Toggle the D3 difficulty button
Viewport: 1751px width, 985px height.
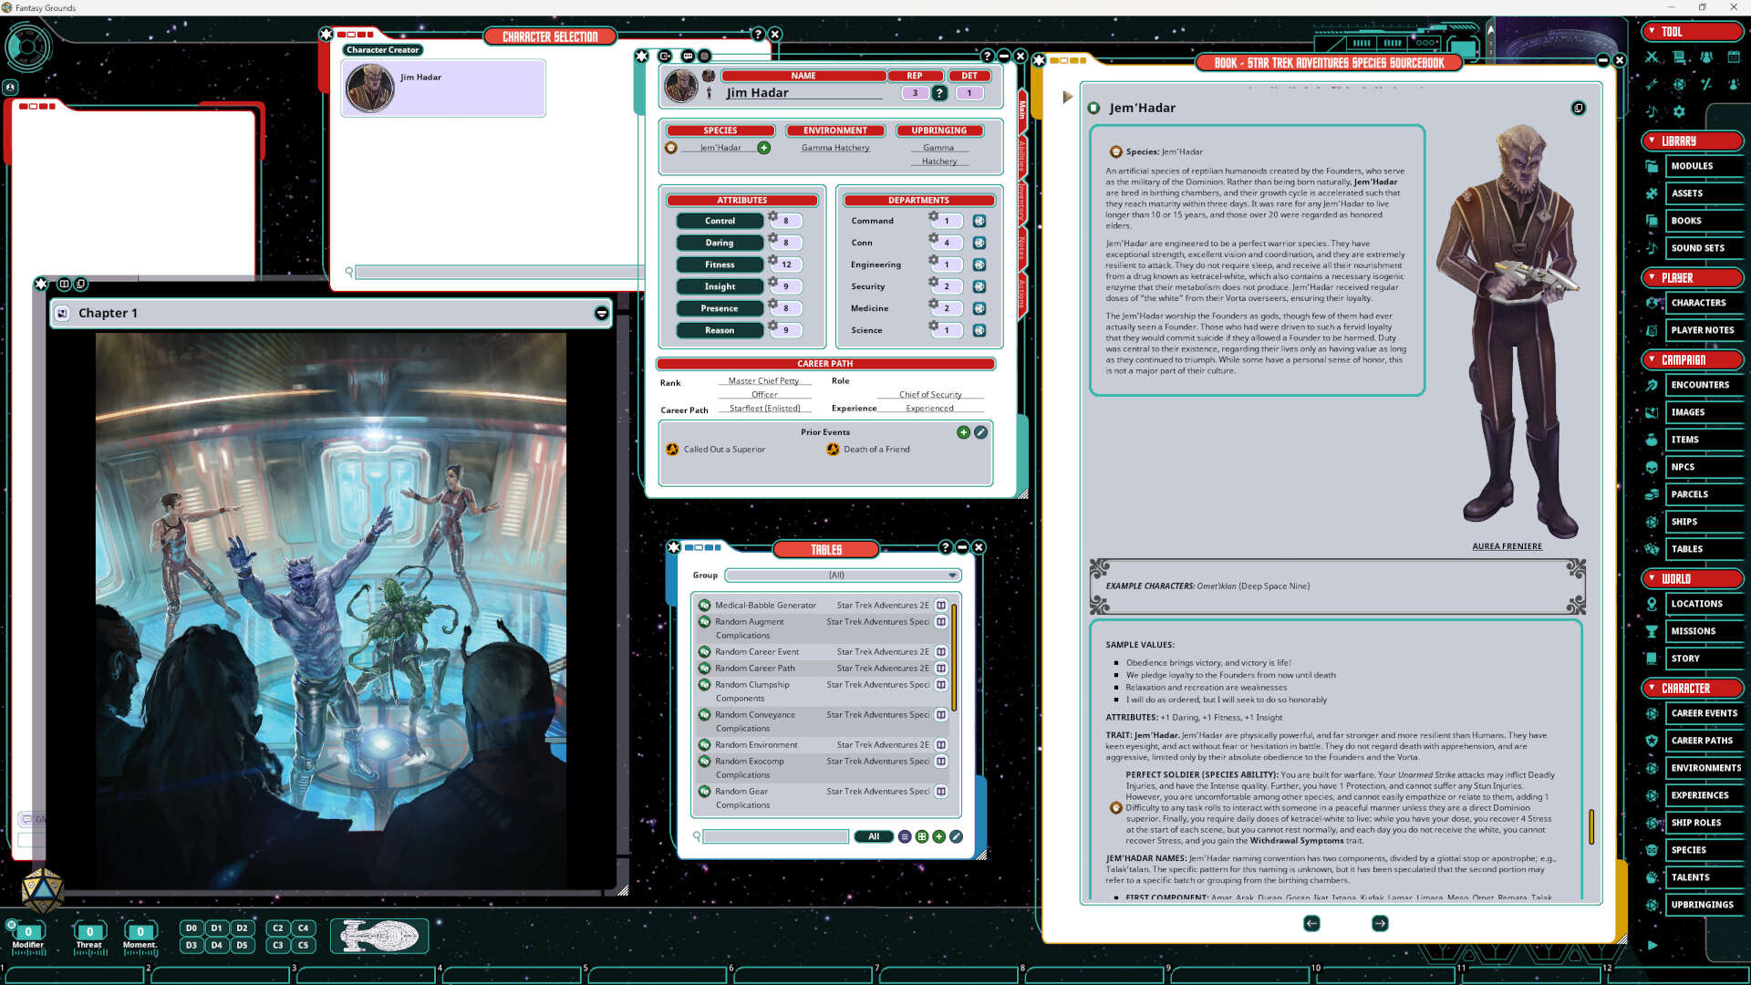point(192,945)
